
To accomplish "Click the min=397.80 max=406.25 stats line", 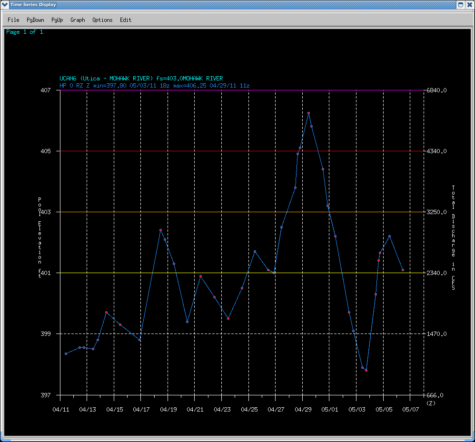I will (155, 86).
